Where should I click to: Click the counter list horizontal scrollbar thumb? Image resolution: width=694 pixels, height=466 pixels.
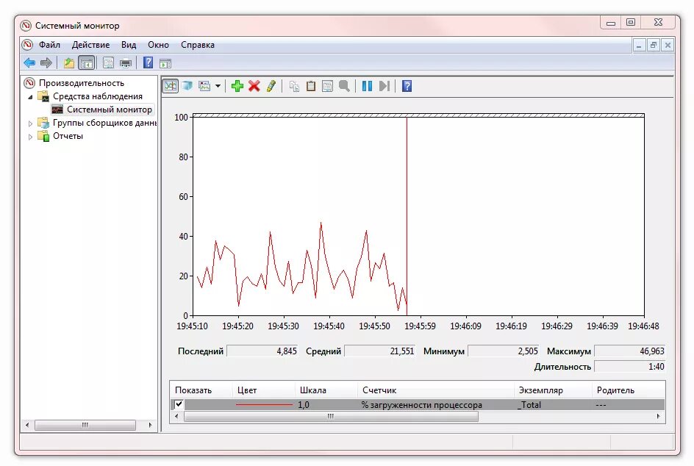tap(331, 417)
